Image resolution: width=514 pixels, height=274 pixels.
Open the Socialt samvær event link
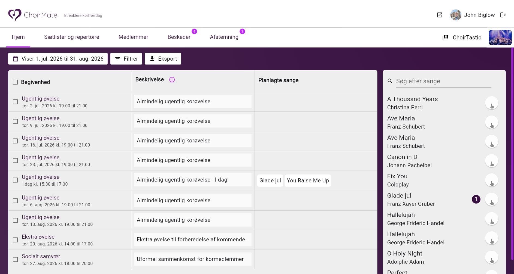point(41,256)
